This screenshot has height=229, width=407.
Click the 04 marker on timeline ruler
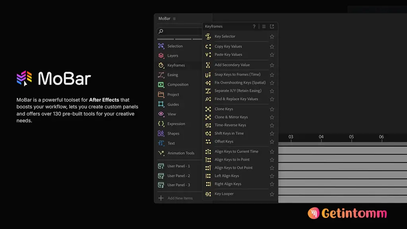(321, 137)
